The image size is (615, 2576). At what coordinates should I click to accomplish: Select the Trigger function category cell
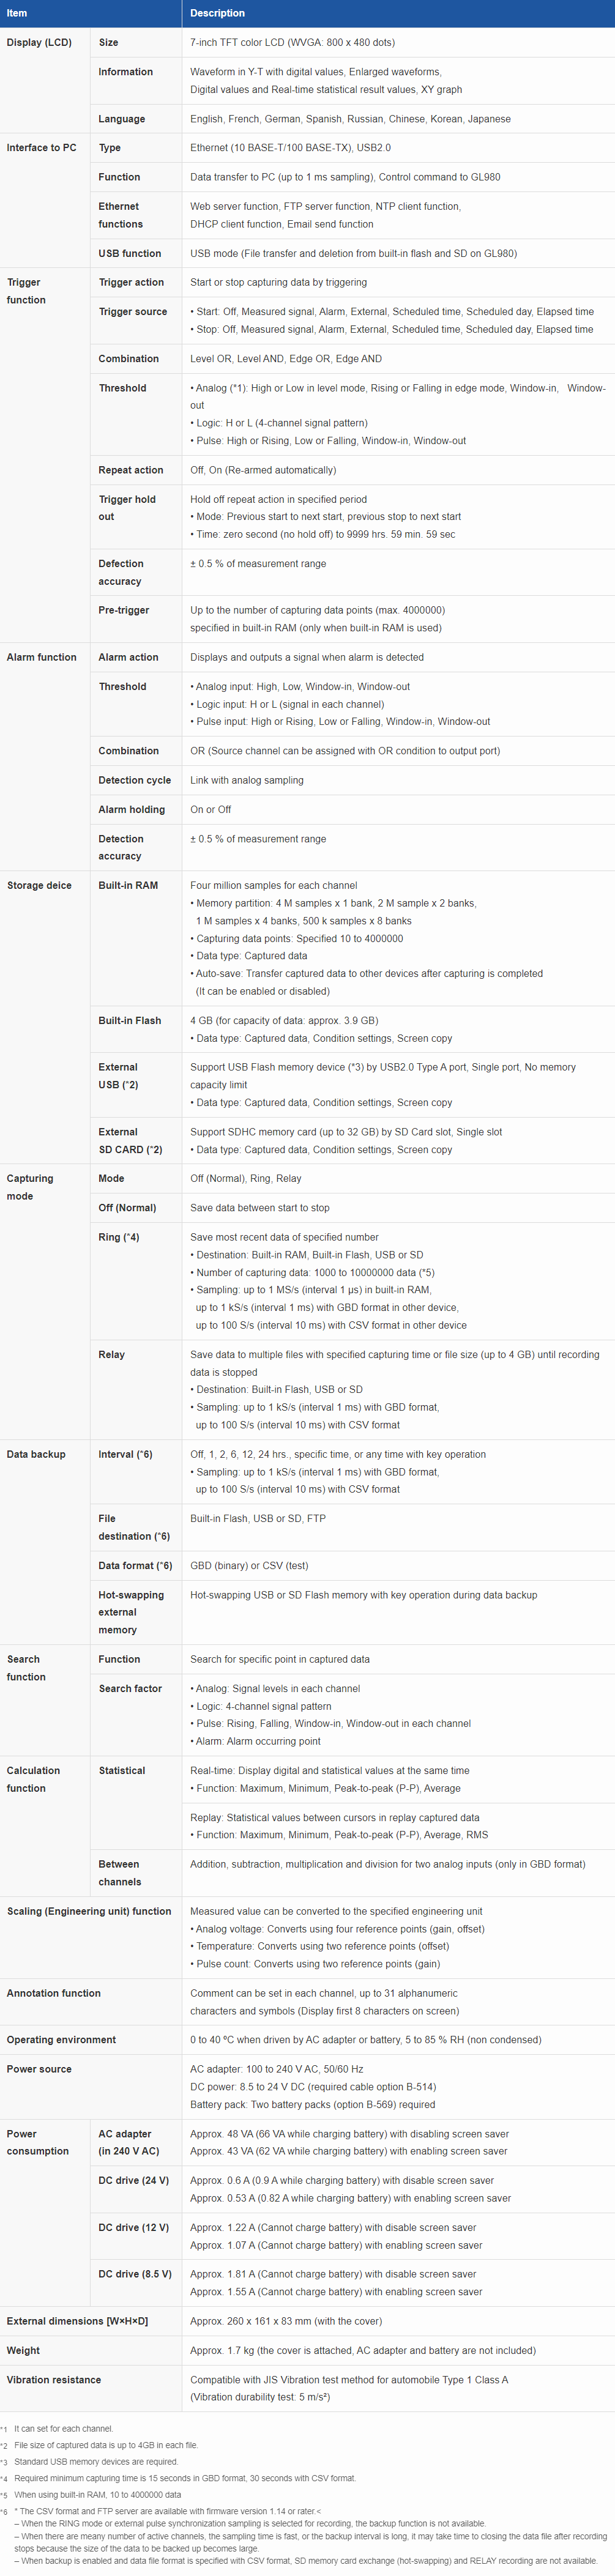(26, 291)
